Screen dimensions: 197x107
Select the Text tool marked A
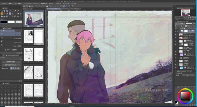pyautogui.click(x=18, y=16)
